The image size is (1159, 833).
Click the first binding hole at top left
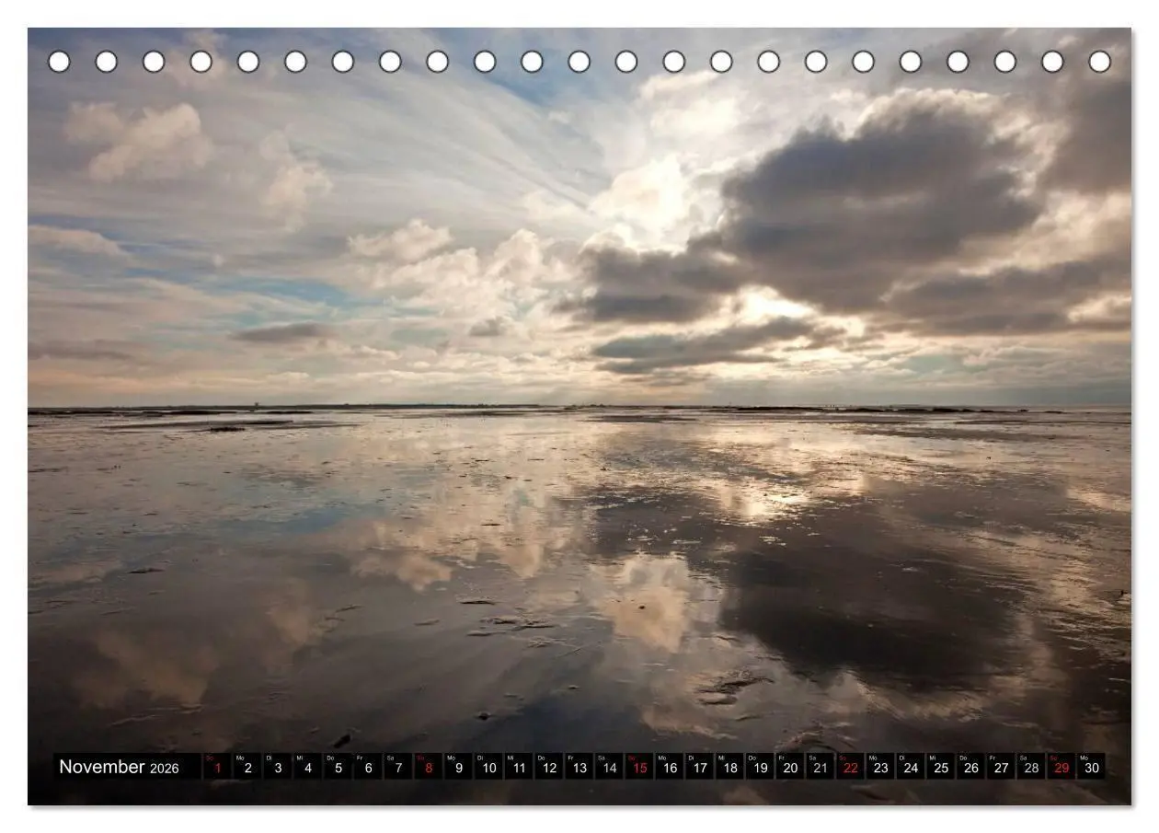coord(59,62)
